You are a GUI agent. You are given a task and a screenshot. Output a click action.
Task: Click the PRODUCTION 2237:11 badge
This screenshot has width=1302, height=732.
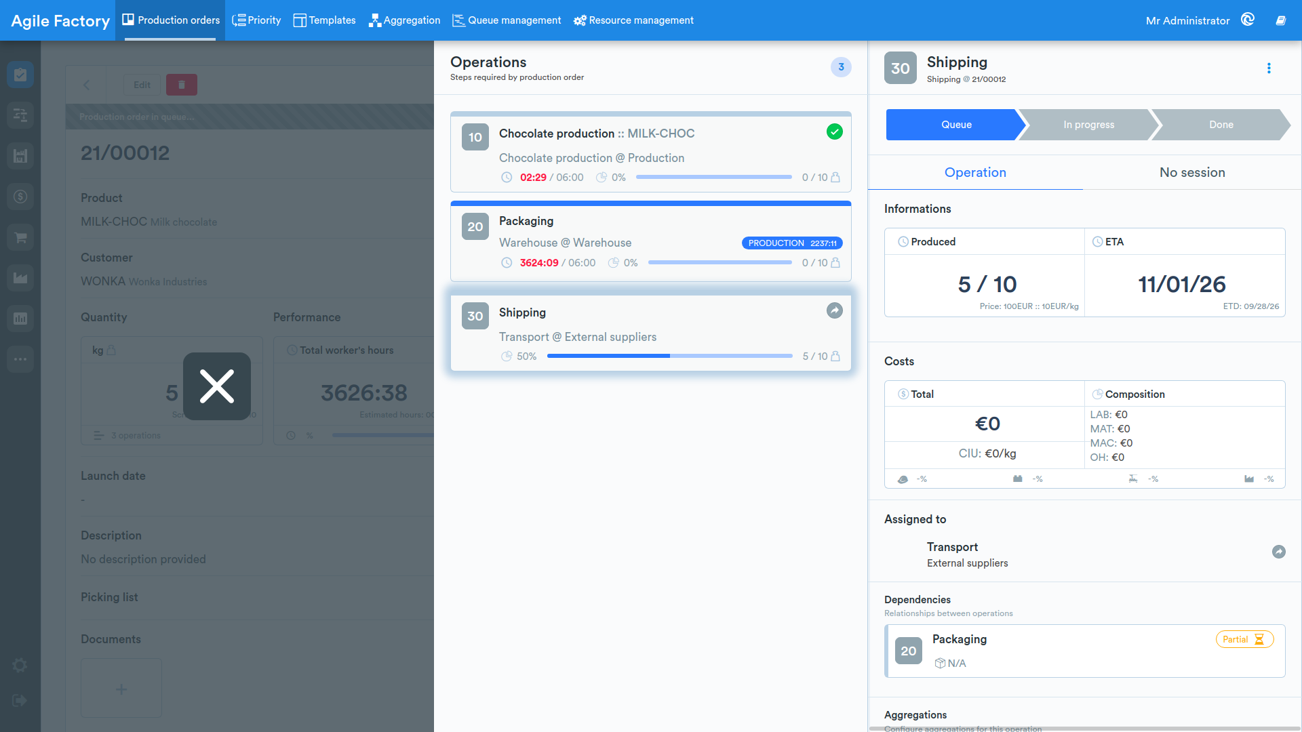(x=792, y=243)
